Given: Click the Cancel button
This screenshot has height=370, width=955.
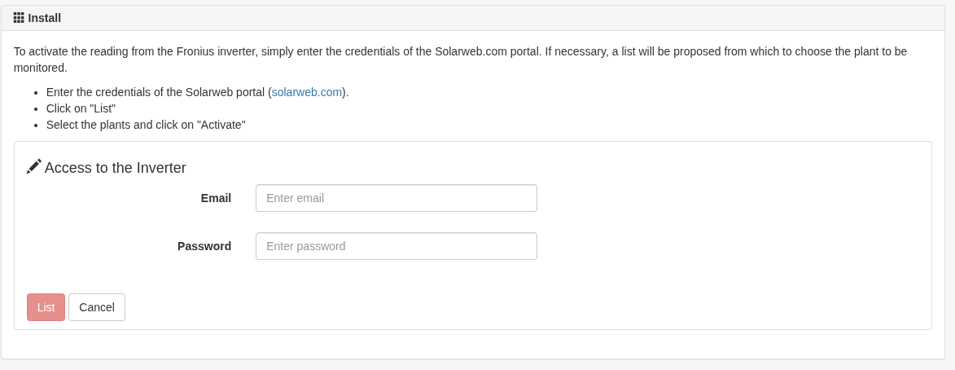Looking at the screenshot, I should pos(97,307).
